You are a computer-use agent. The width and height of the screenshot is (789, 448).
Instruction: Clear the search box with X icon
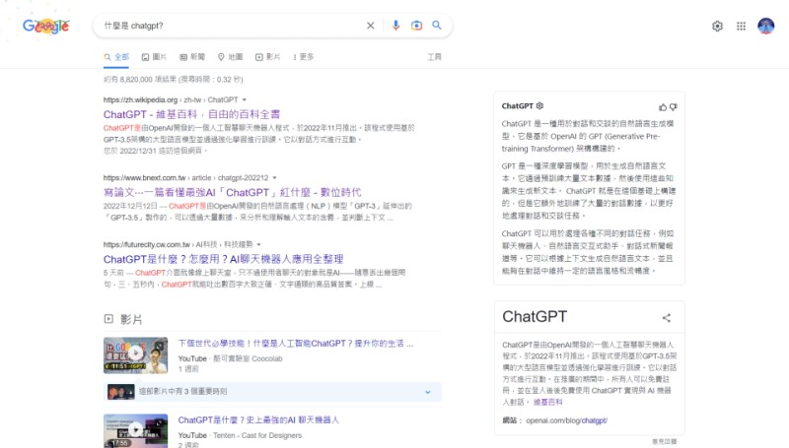[371, 26]
